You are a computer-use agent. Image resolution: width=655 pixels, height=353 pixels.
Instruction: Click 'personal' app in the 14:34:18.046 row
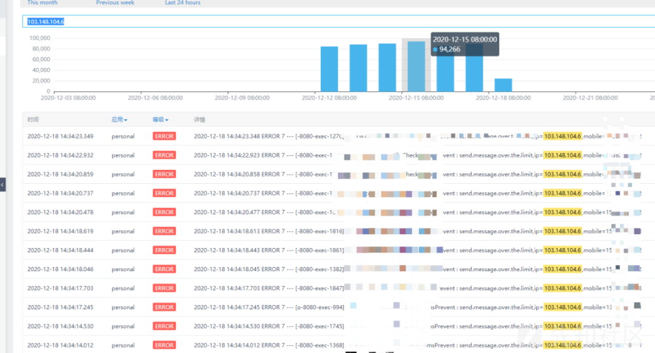(123, 269)
